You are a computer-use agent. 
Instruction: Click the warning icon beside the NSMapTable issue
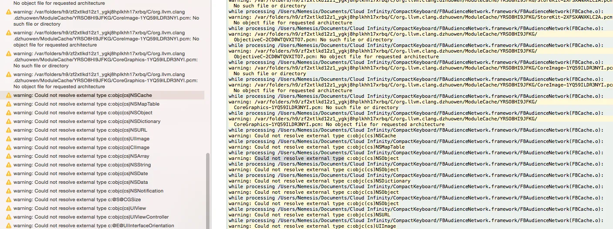(x=9, y=104)
